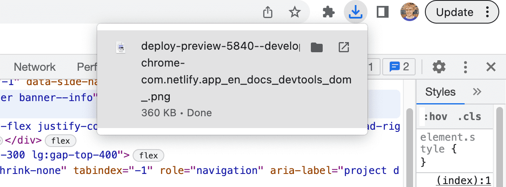Close the DevTools panel

tap(491, 67)
